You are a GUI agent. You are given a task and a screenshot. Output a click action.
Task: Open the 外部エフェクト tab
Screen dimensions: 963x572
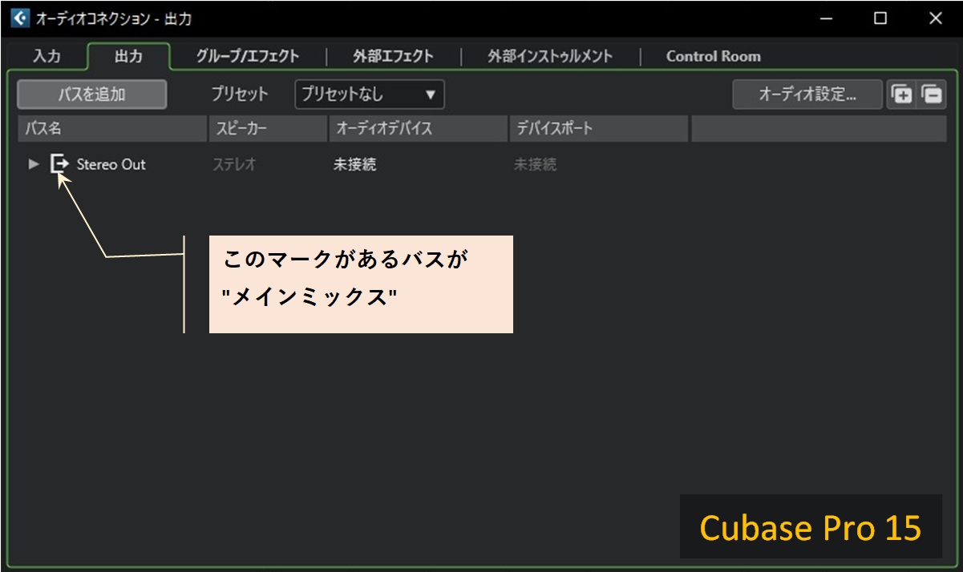point(392,56)
